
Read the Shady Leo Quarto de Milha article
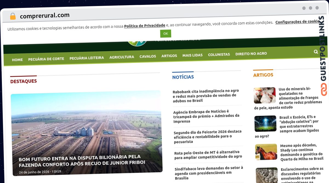(x=302, y=152)
